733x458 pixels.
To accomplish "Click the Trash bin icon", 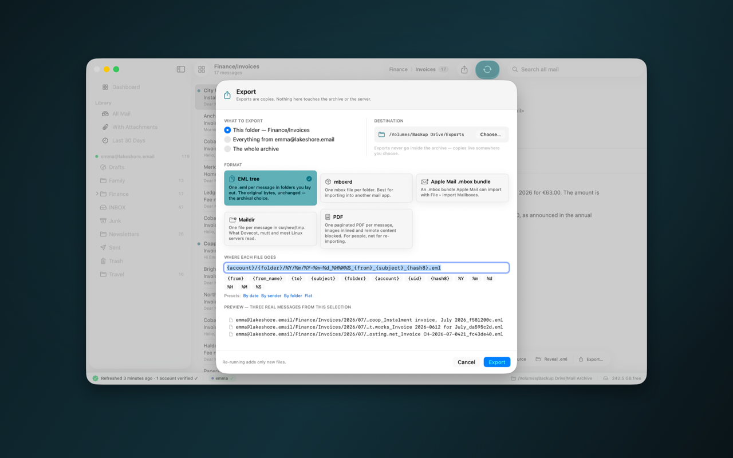I will click(x=103, y=261).
